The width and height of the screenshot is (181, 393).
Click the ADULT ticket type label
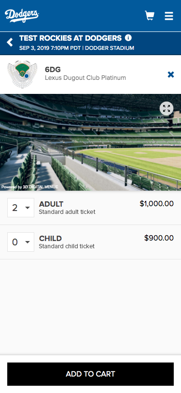tap(51, 204)
